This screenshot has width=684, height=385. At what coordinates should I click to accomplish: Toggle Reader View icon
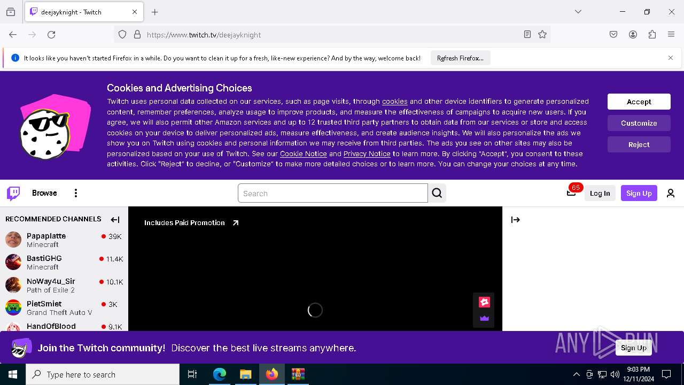[527, 35]
